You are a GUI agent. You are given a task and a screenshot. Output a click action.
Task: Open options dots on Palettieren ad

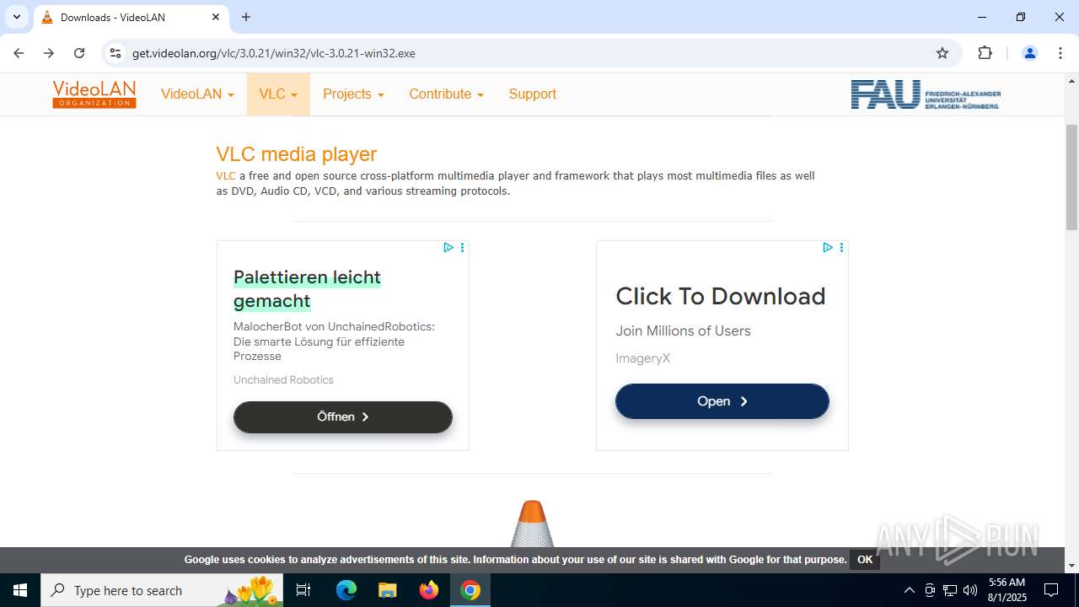(462, 248)
